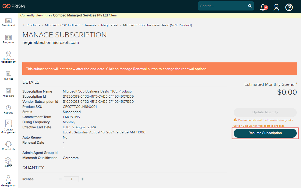Open the help question mark icon
Viewport: 301px width, 188px height.
[289, 7]
